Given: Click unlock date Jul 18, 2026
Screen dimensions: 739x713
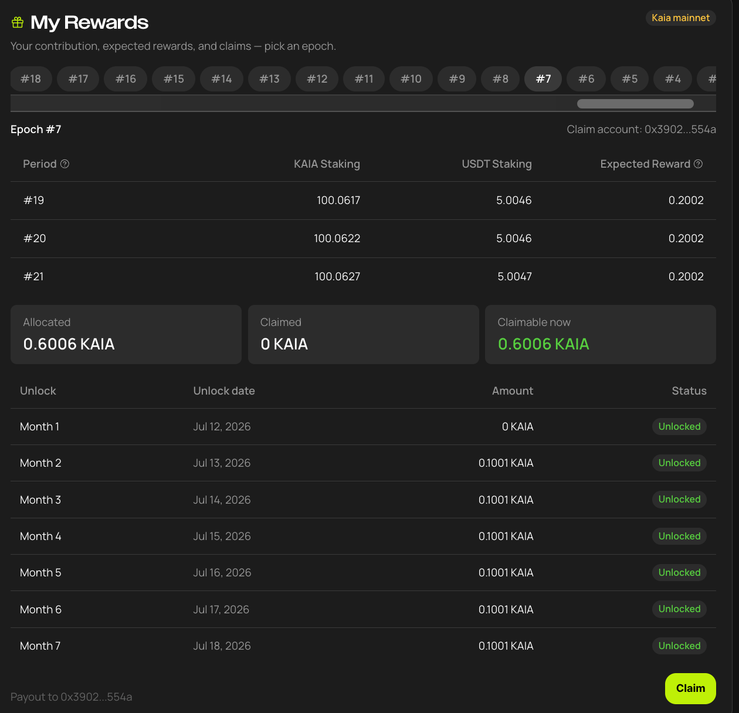Looking at the screenshot, I should click(222, 646).
